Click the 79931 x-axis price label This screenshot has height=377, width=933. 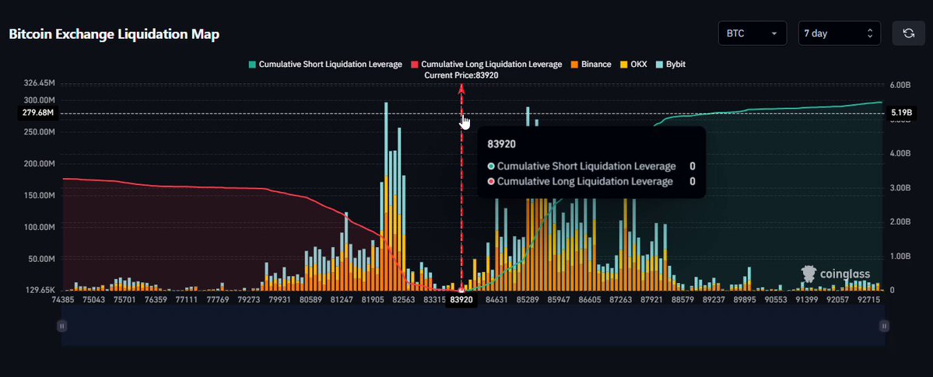[x=279, y=300]
